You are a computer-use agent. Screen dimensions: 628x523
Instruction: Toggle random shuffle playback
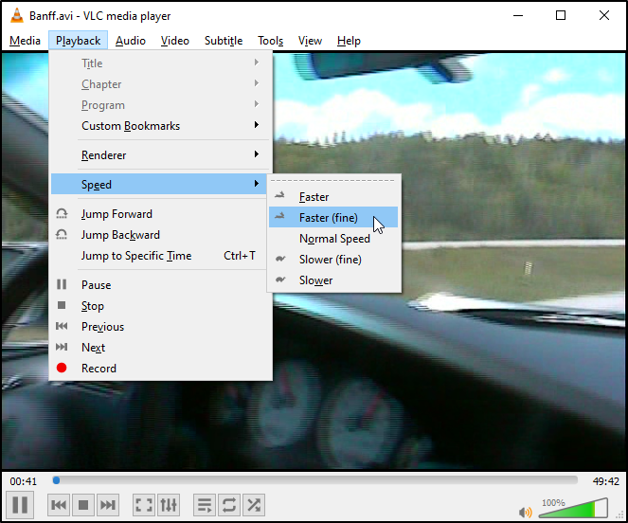tap(254, 505)
